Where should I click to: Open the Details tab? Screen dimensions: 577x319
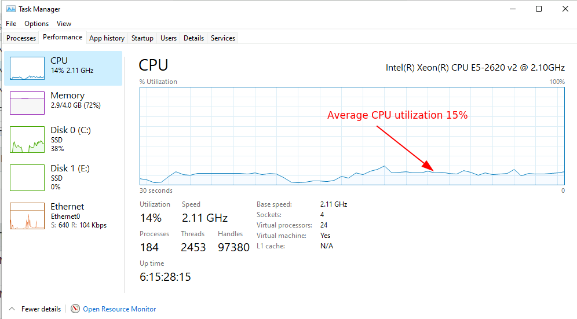(x=193, y=38)
